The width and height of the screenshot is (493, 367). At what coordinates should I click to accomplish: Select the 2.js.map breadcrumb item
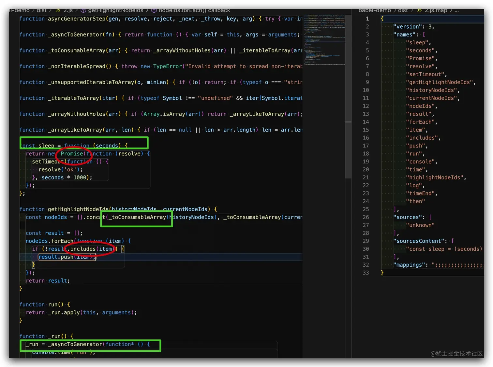coord(436,10)
